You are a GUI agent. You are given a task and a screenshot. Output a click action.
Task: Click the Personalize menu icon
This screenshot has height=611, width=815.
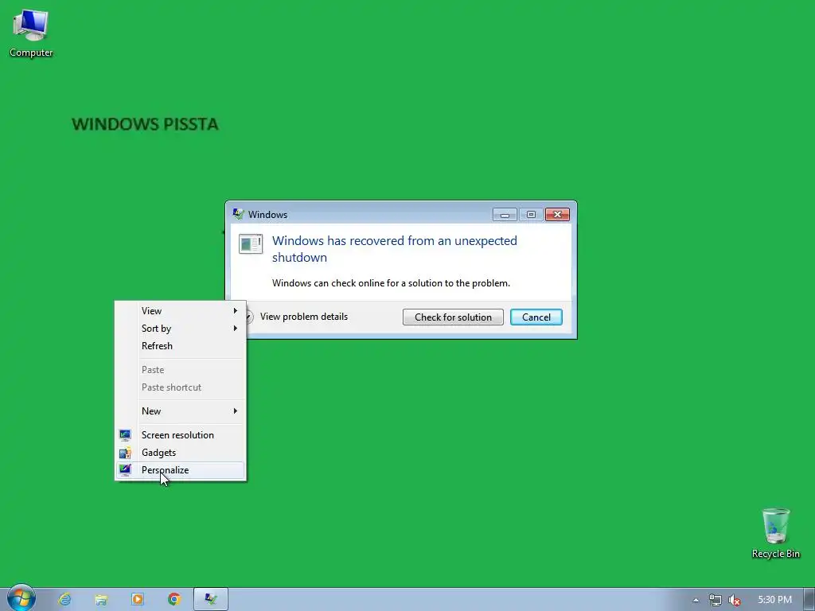click(125, 469)
